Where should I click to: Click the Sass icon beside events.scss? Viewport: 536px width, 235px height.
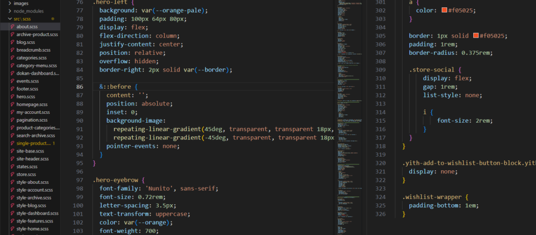click(x=12, y=81)
